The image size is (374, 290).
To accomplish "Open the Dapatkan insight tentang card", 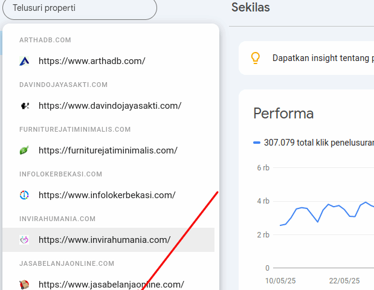I will (306, 58).
